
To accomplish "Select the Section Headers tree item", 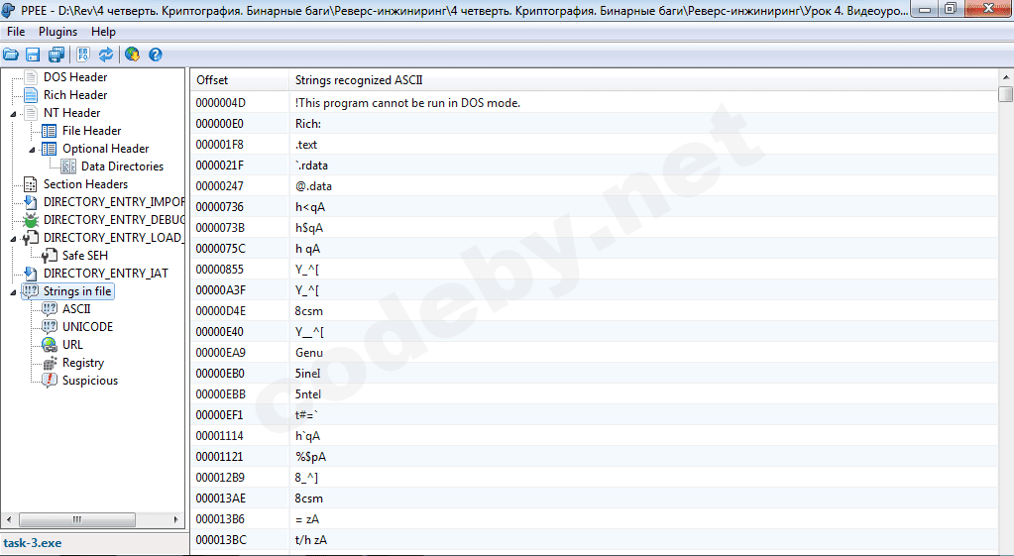I will click(x=85, y=184).
